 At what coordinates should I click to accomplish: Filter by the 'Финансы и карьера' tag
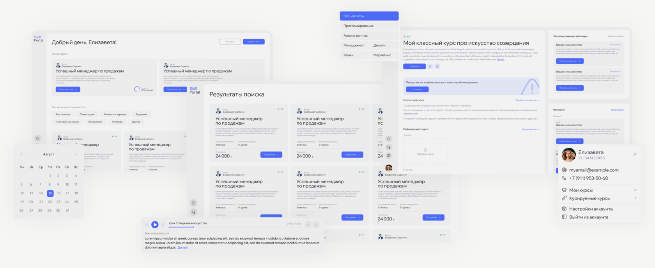click(115, 115)
